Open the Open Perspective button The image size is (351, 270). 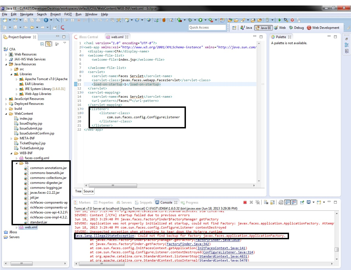[x=234, y=28]
